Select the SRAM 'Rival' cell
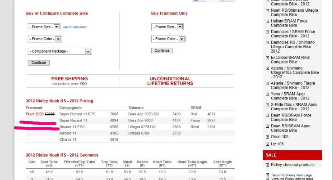This screenshot has height=180, width=334. pos(195,127)
